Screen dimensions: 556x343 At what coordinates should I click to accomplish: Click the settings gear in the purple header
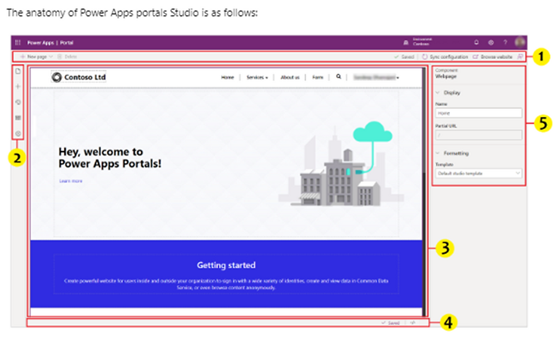[491, 42]
